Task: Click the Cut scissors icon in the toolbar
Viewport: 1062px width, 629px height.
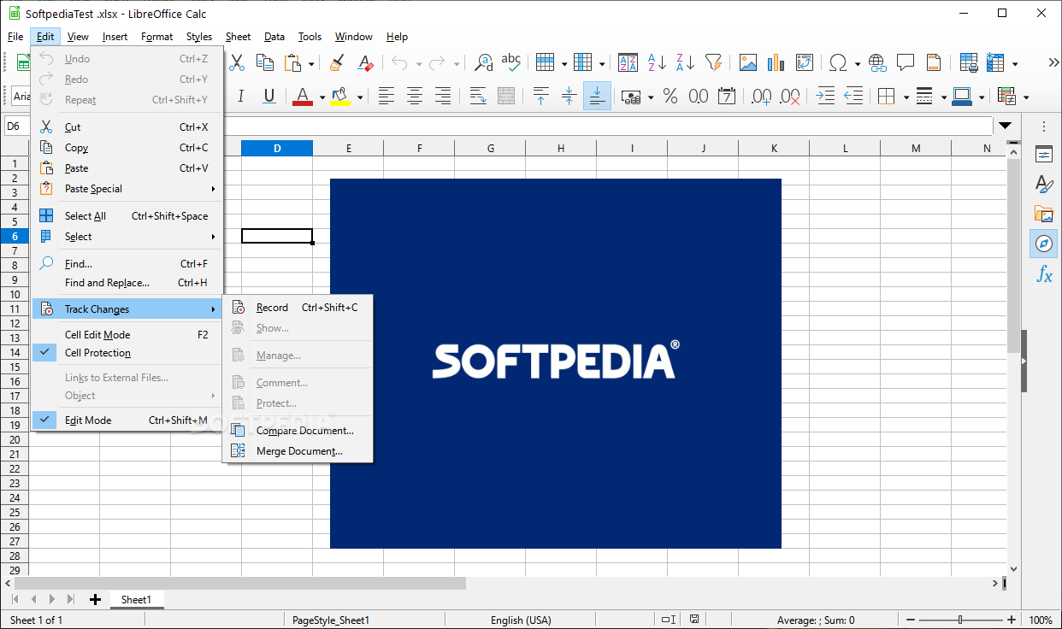Action: click(238, 62)
